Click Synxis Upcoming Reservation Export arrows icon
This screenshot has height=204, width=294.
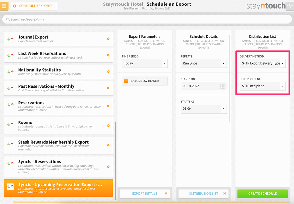coord(11,186)
